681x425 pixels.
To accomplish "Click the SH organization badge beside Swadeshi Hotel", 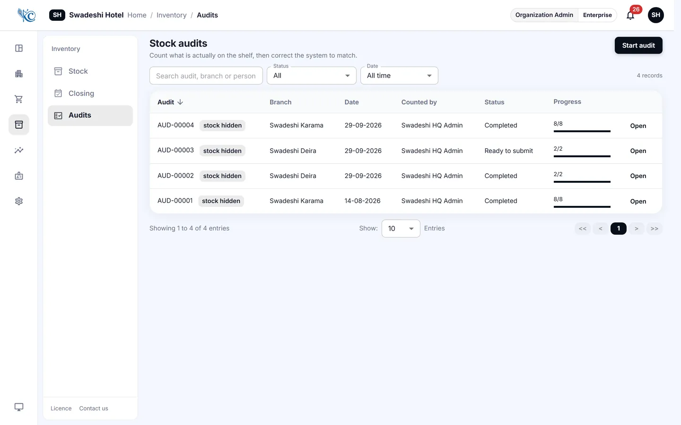I will click(x=57, y=15).
